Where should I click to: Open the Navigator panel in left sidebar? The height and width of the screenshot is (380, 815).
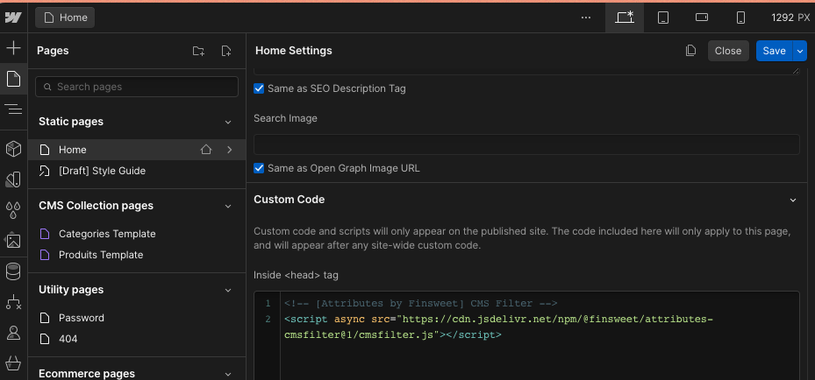(13, 109)
